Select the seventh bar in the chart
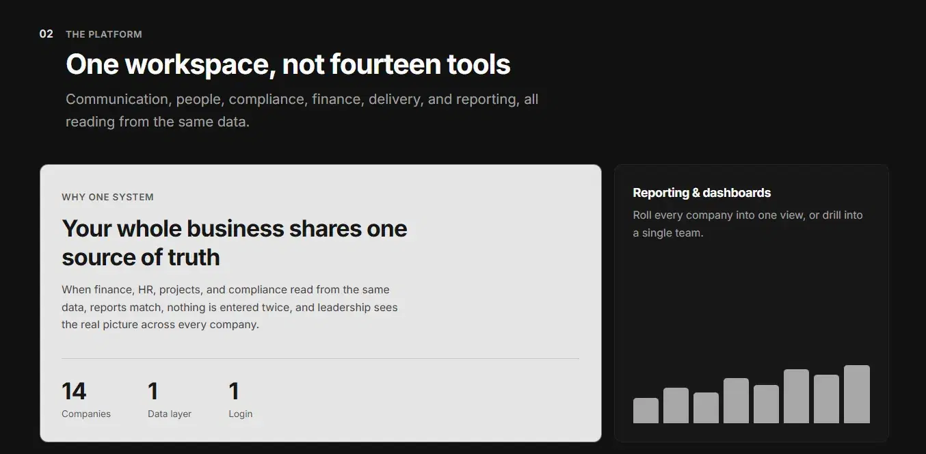Image resolution: width=926 pixels, height=454 pixels. pyautogui.click(x=826, y=399)
